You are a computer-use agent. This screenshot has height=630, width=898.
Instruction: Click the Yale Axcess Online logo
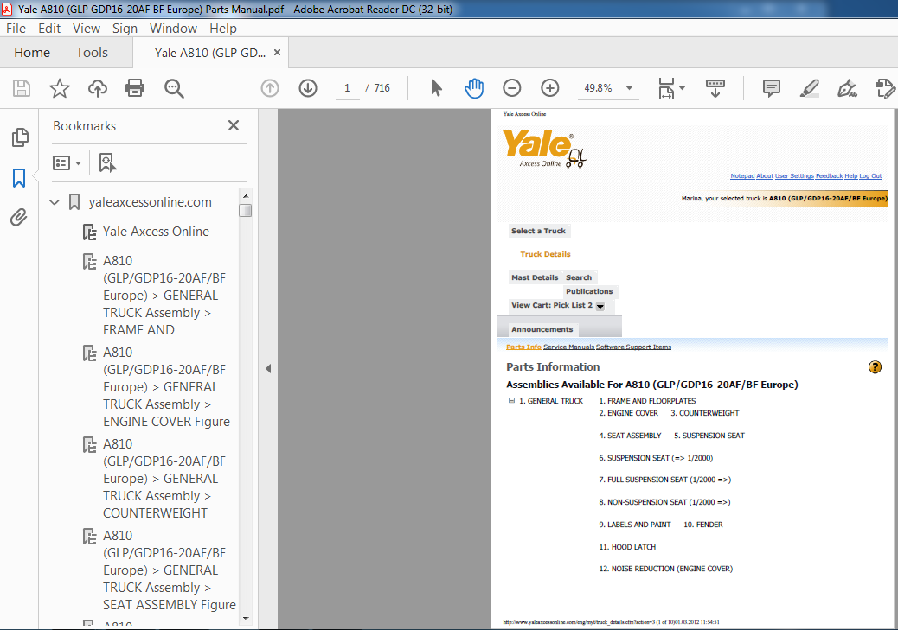[544, 148]
